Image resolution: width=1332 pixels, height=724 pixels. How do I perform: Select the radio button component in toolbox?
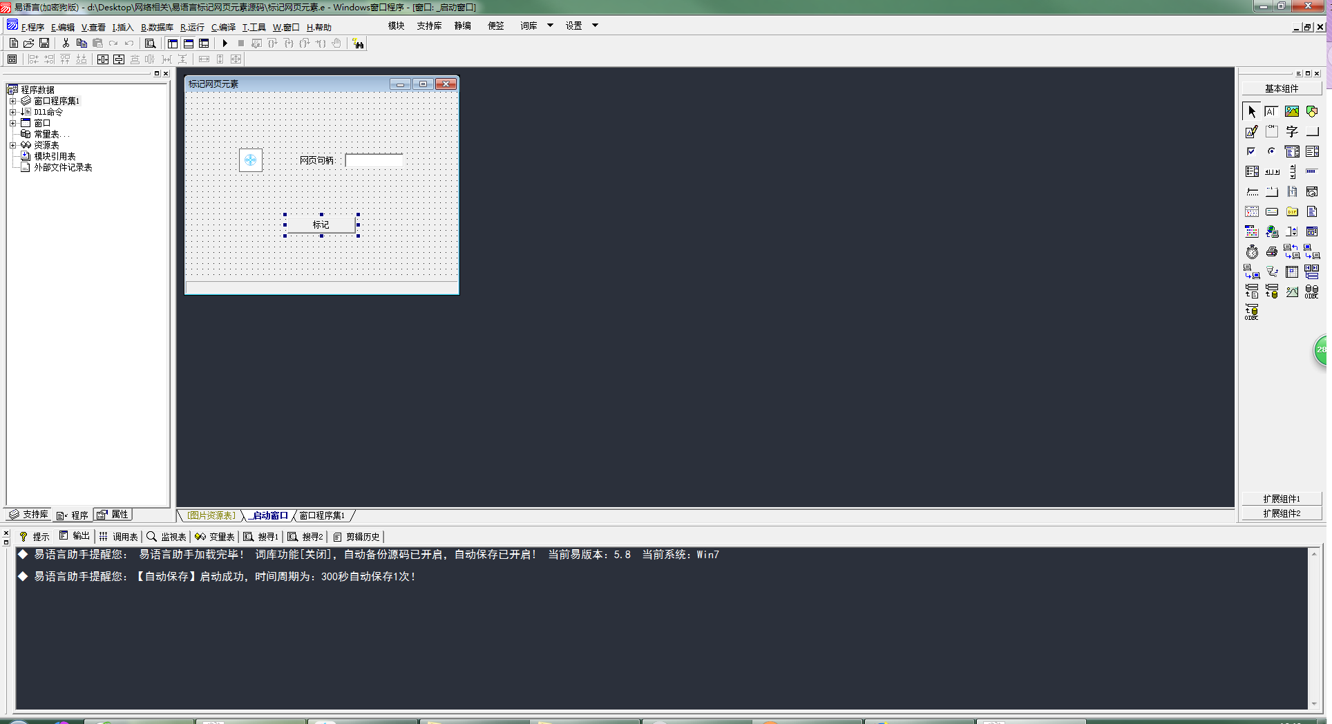coord(1272,151)
